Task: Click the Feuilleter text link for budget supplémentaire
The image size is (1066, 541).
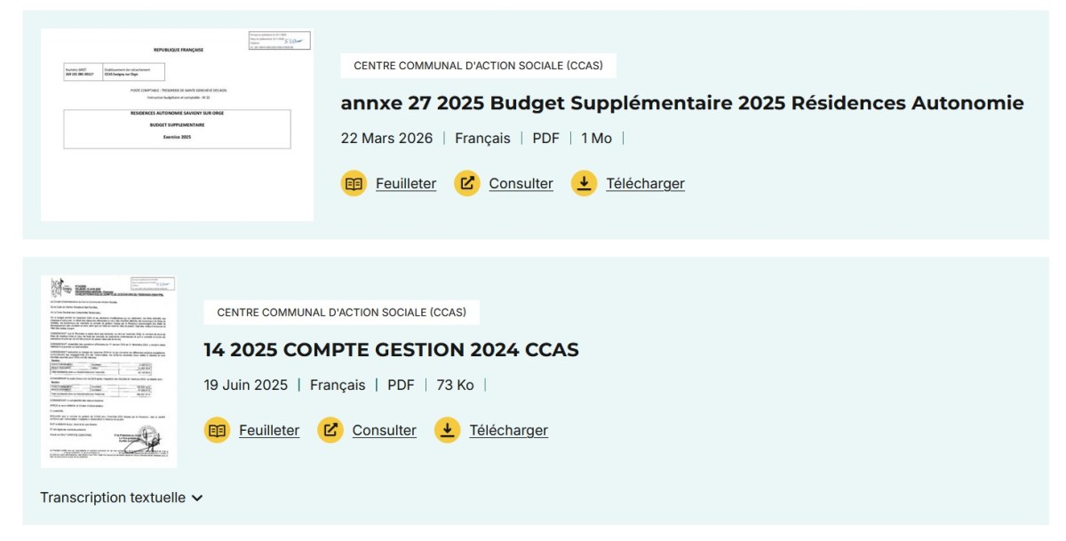Action: pos(407,183)
